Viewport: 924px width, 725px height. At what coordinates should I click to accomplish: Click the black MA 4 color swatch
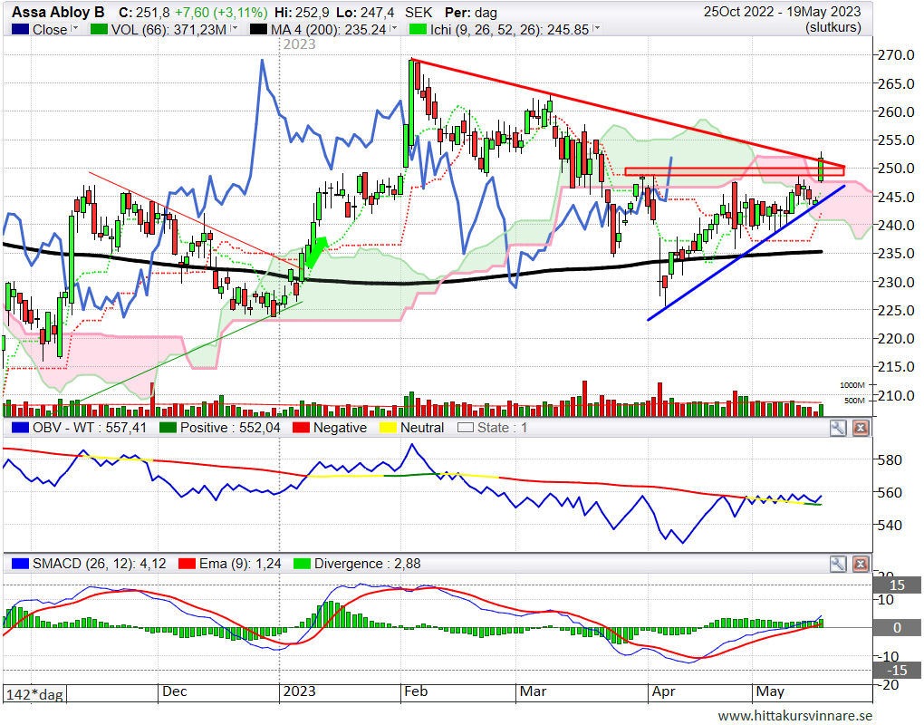click(x=258, y=30)
